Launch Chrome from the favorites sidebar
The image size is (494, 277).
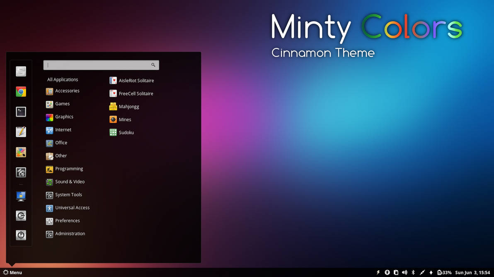(x=21, y=91)
